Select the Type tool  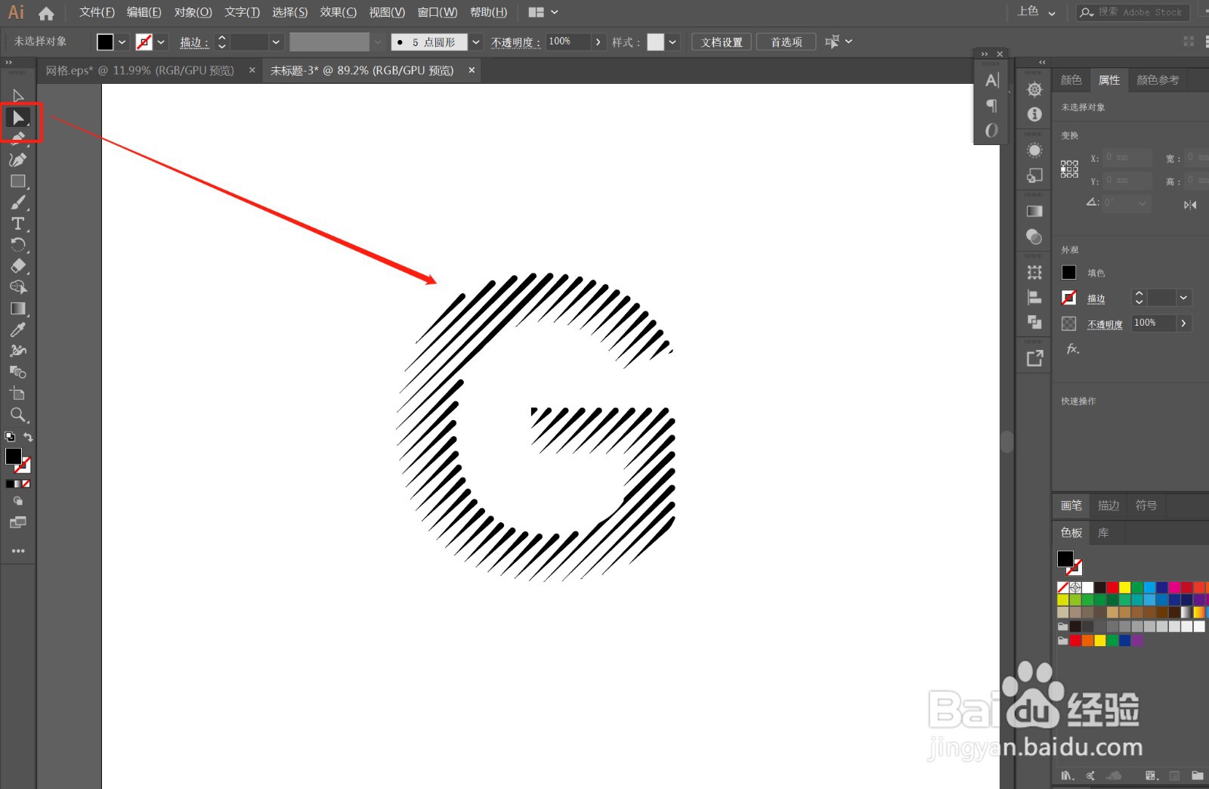coord(18,224)
